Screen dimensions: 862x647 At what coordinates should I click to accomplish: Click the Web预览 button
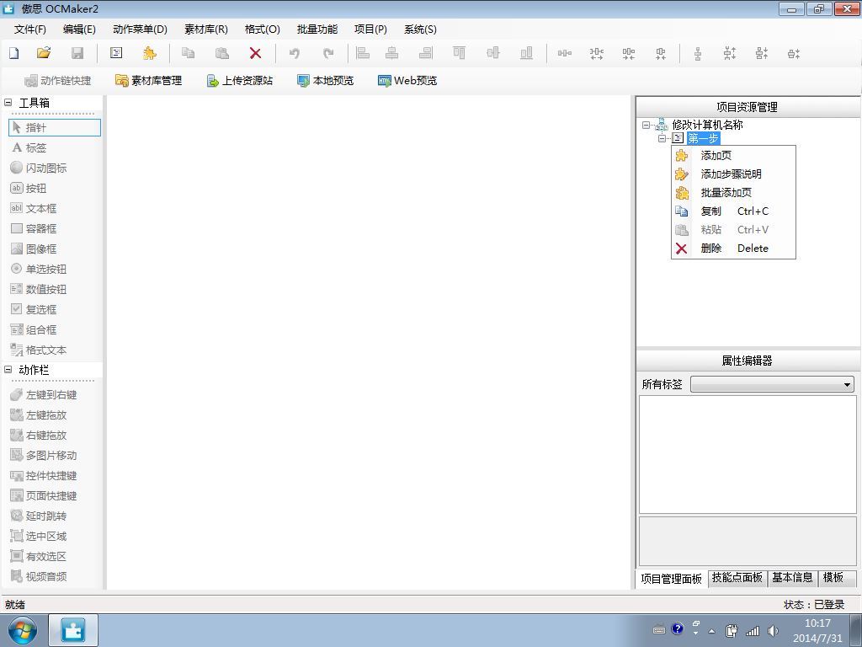coord(407,80)
